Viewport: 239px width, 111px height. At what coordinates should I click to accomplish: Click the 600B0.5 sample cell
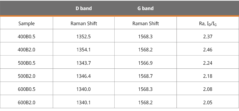click(x=27, y=89)
